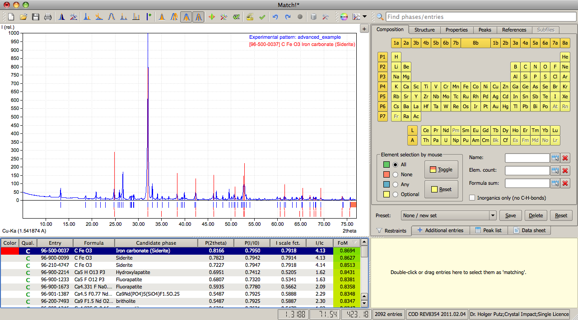Switch to the Peak list tab
This screenshot has height=320, width=578.
[x=488, y=230]
